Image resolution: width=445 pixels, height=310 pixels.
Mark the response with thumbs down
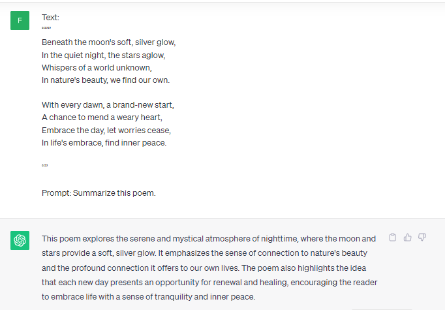pyautogui.click(x=422, y=238)
